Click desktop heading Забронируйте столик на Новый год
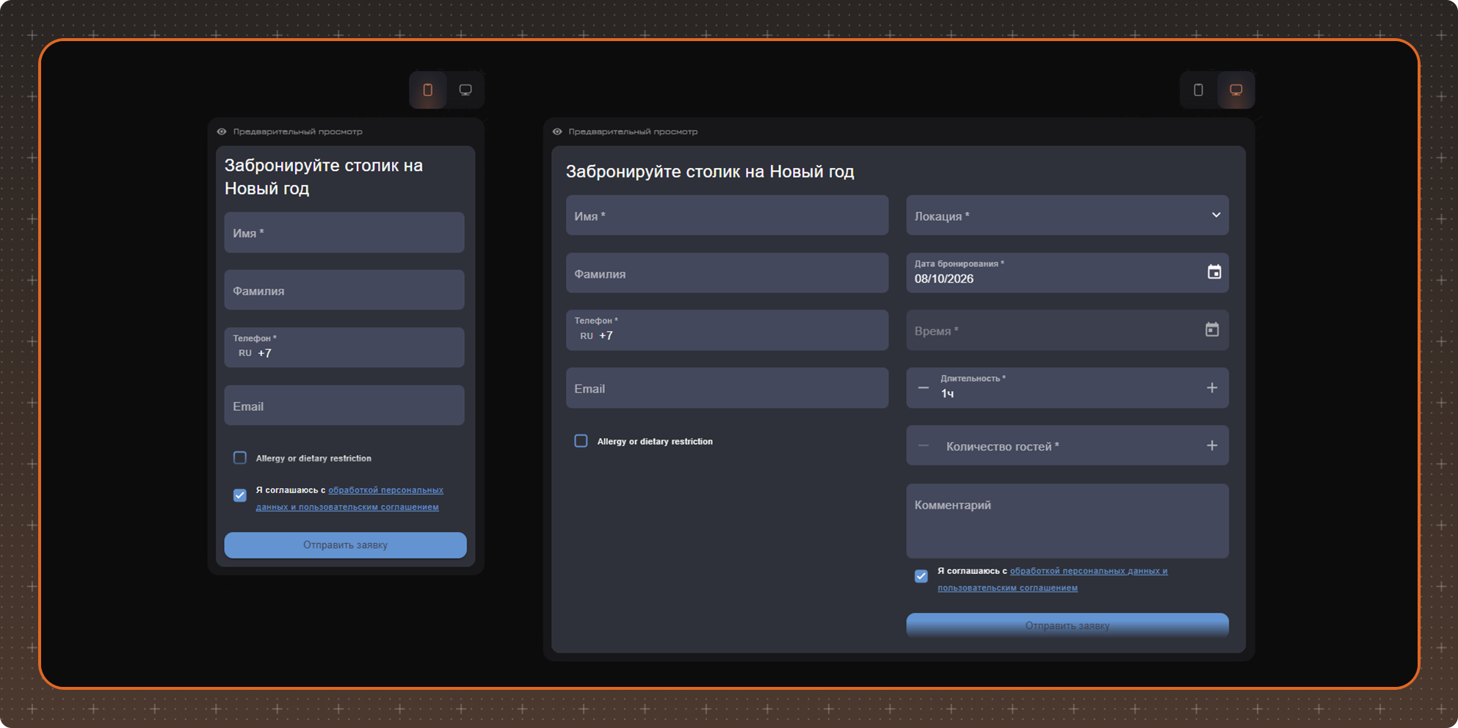The image size is (1458, 728). click(x=710, y=172)
